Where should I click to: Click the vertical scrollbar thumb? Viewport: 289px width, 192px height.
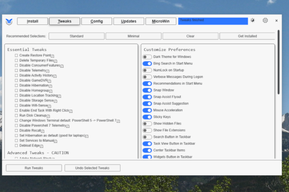(x=278, y=62)
